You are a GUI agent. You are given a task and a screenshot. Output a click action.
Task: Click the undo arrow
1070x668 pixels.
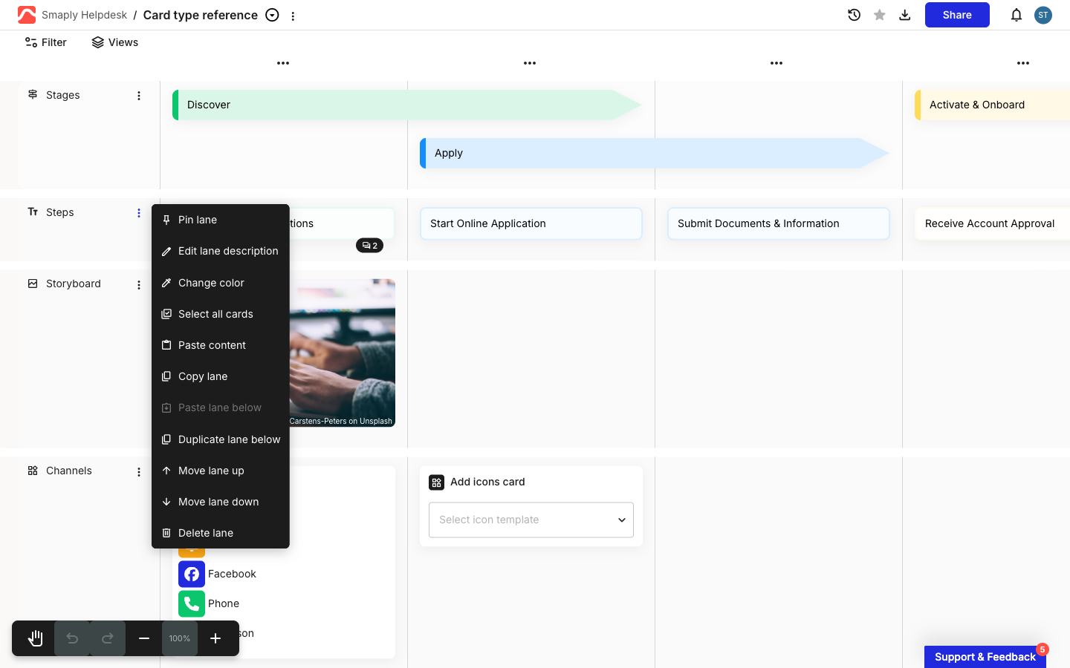tap(72, 638)
